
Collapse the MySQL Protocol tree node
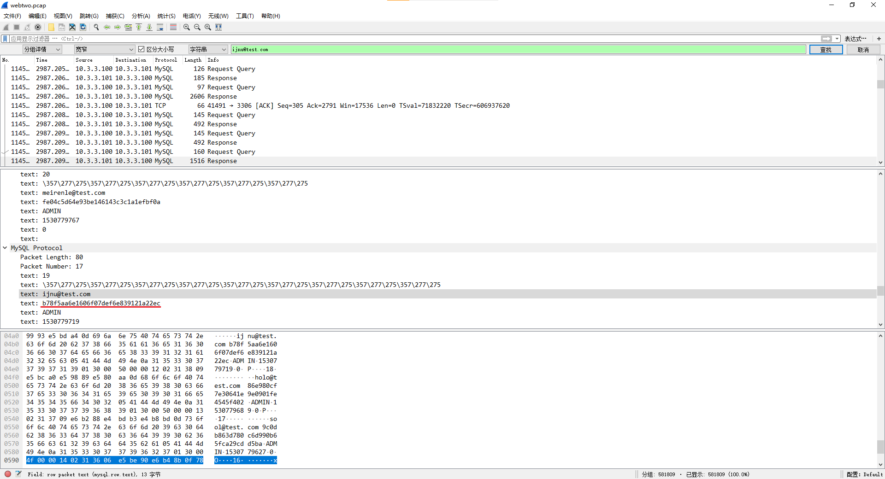click(x=5, y=248)
